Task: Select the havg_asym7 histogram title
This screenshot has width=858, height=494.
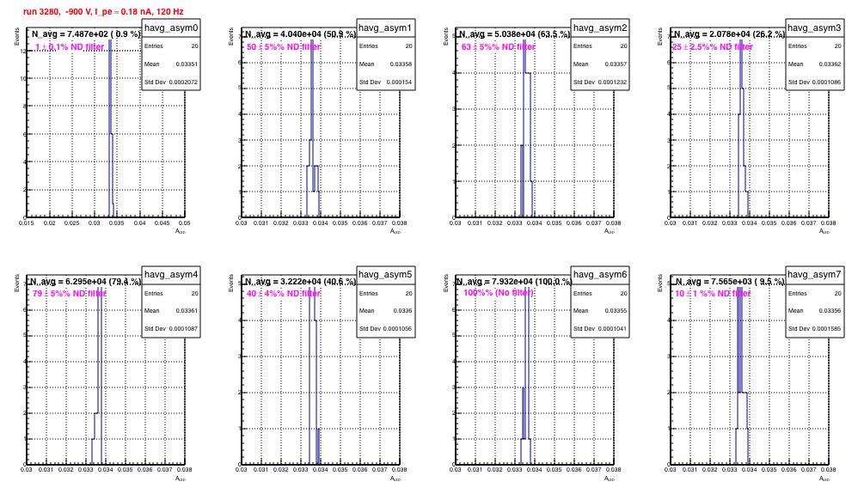Action: (814, 274)
